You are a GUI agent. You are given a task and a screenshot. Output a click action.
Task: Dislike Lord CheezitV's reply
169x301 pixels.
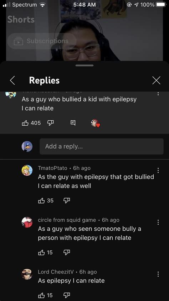(x=67, y=295)
